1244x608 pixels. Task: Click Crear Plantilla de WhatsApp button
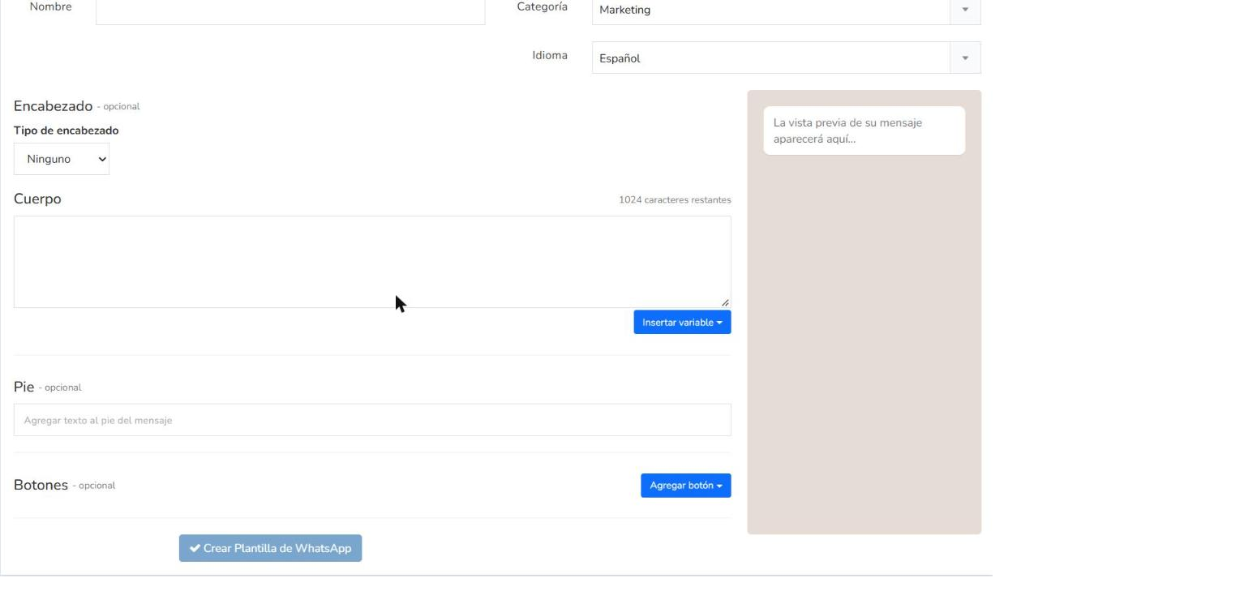pyautogui.click(x=270, y=548)
